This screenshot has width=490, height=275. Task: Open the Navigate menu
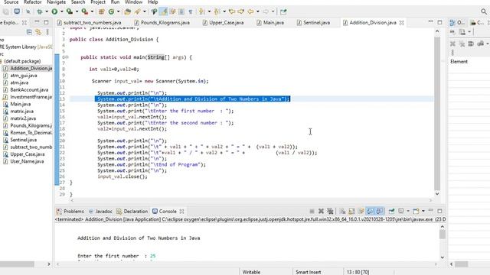56,2
